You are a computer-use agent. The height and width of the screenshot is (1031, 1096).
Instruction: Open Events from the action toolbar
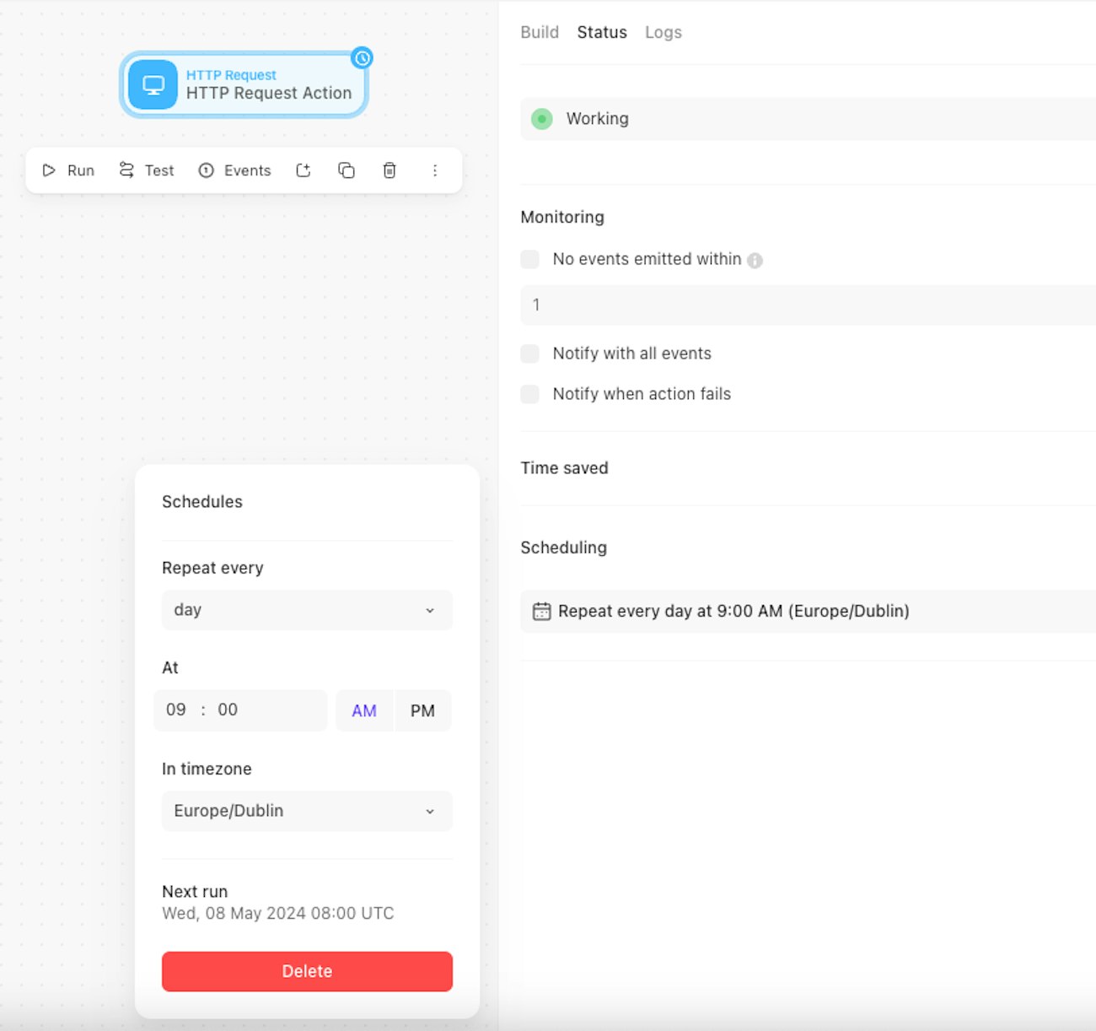point(234,170)
